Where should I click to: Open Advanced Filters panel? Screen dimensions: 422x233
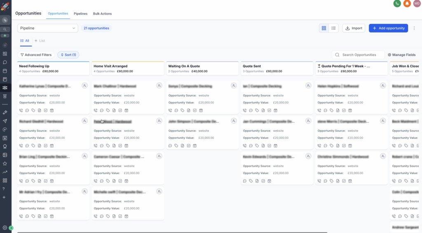[x=36, y=55]
